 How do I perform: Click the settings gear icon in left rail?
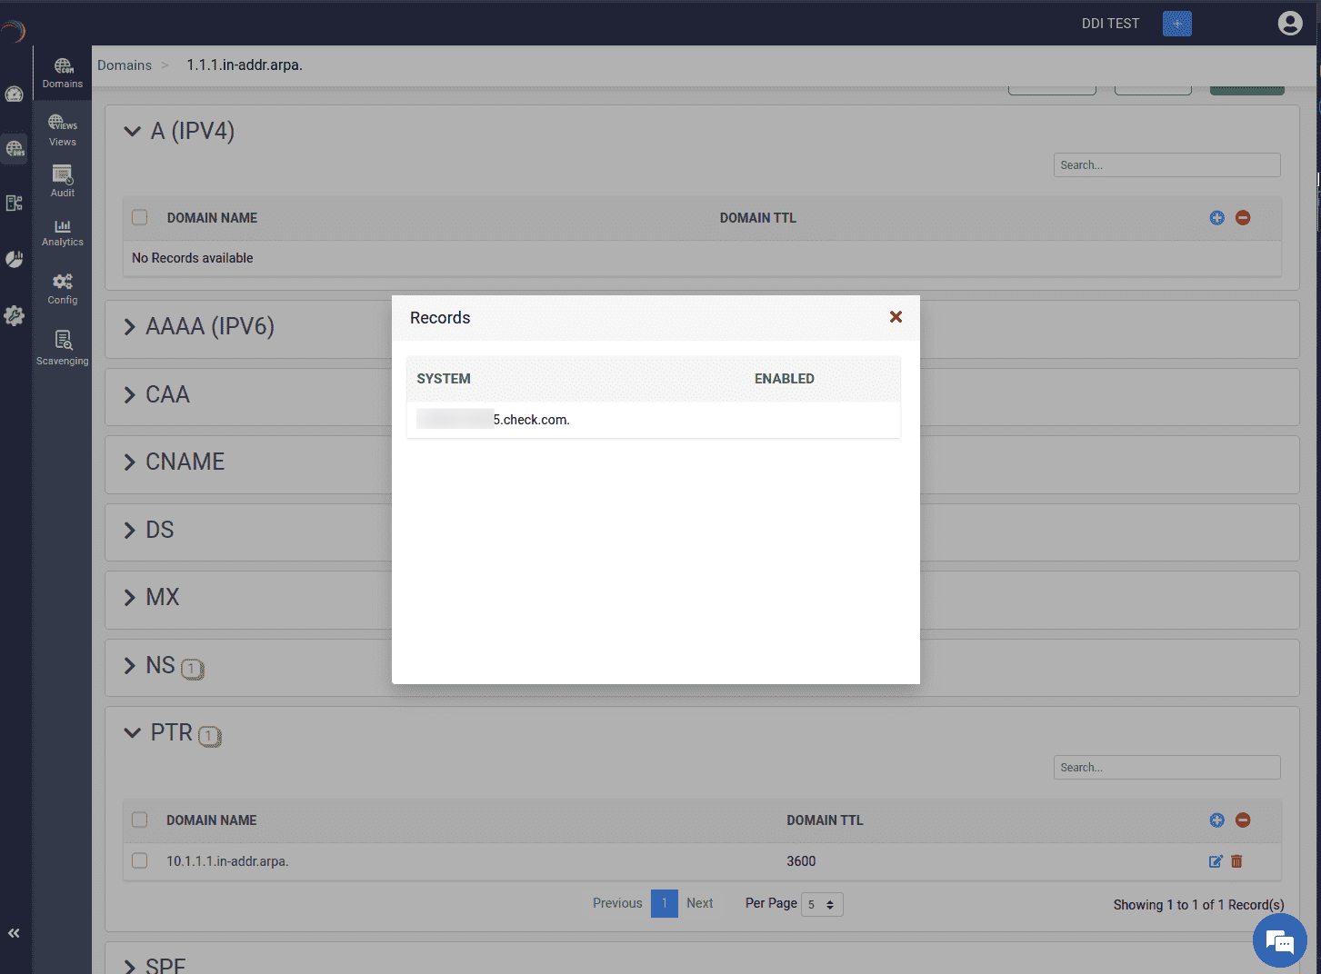coord(15,315)
